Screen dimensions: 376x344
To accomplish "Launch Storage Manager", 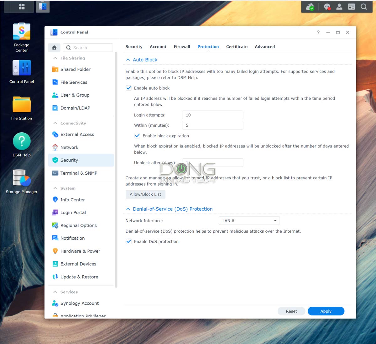I will coord(21,179).
